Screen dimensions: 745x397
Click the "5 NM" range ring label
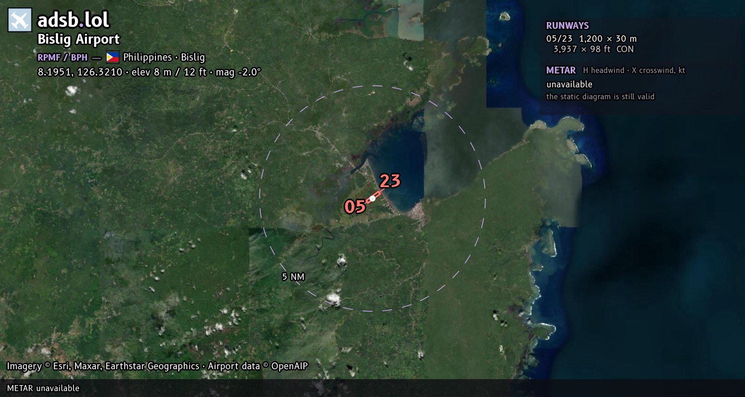pyautogui.click(x=293, y=277)
